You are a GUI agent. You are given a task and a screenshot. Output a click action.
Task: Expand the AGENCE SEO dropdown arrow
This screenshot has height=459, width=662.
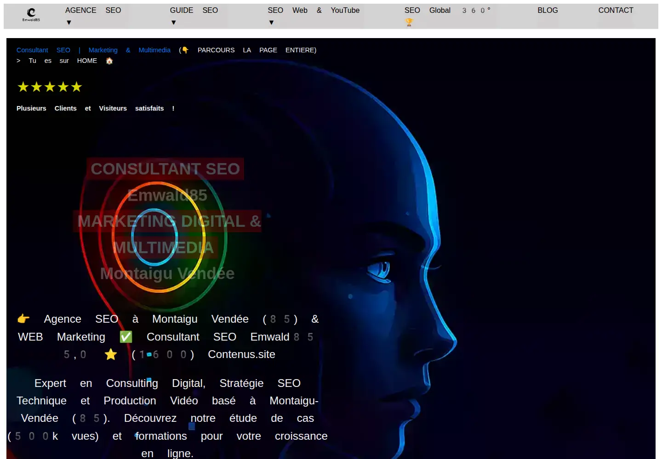69,22
